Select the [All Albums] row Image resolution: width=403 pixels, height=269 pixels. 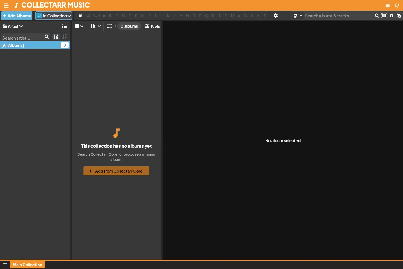pyautogui.click(x=35, y=45)
